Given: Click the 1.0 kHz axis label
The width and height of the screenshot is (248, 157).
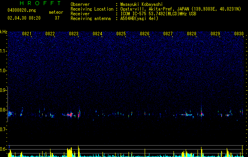Looking at the screenshot, I should pyautogui.click(x=3, y=71).
